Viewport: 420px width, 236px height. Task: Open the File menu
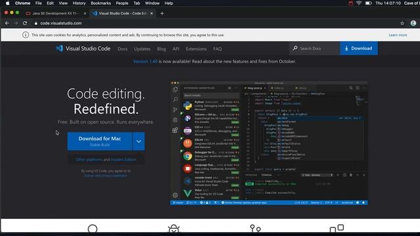tap(39, 3)
